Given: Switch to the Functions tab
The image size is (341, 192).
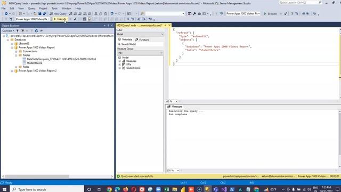Looking at the screenshot, I should [x=142, y=40].
